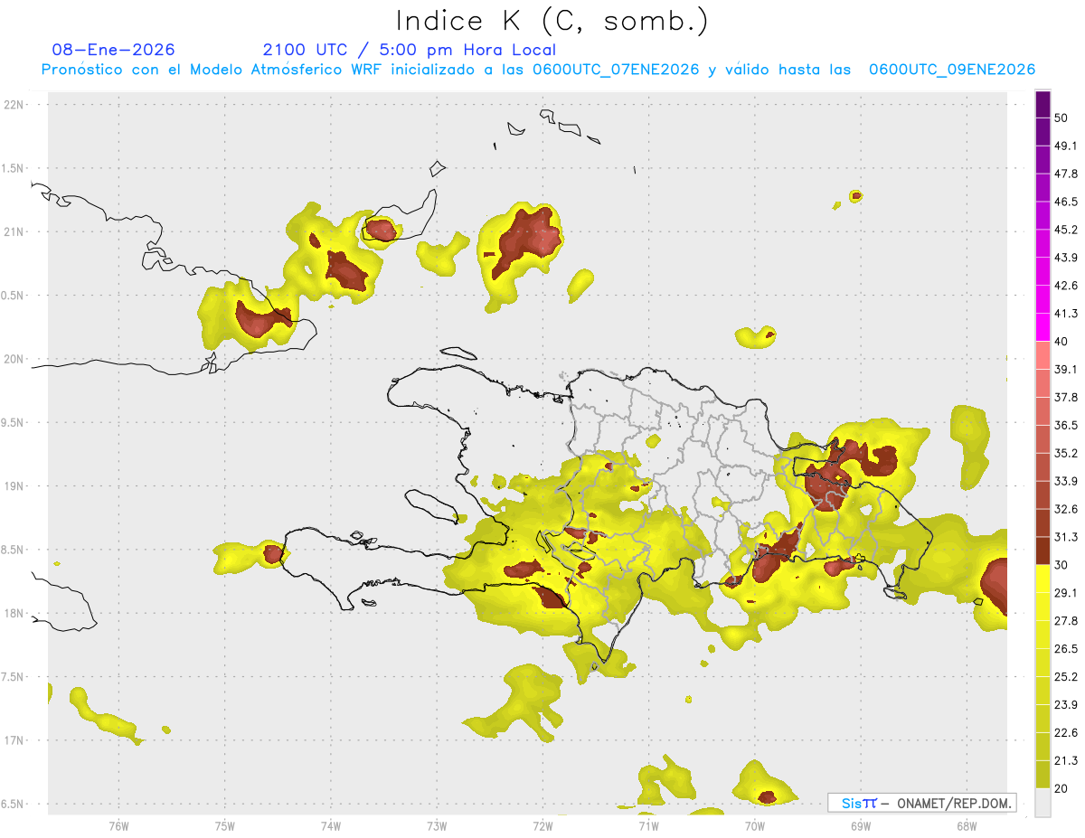Pick the brown swatch between 33.9 and 35.2

tap(1043, 467)
